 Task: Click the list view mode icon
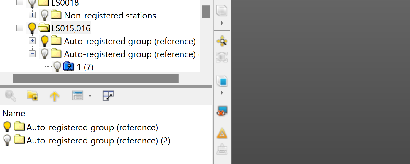coord(78,96)
